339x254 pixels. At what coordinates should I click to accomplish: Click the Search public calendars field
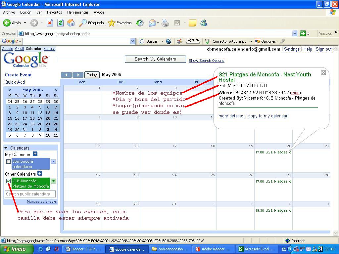[x=30, y=194]
